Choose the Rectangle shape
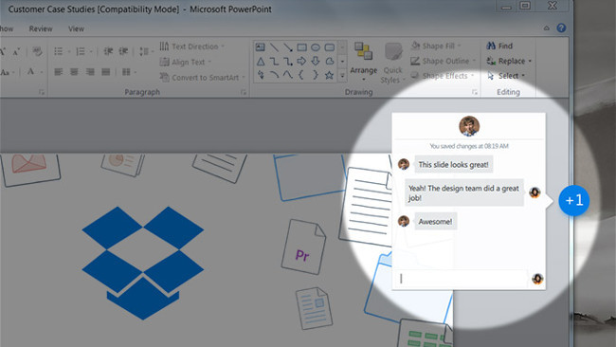Image resolution: width=616 pixels, height=347 pixels. (x=301, y=47)
